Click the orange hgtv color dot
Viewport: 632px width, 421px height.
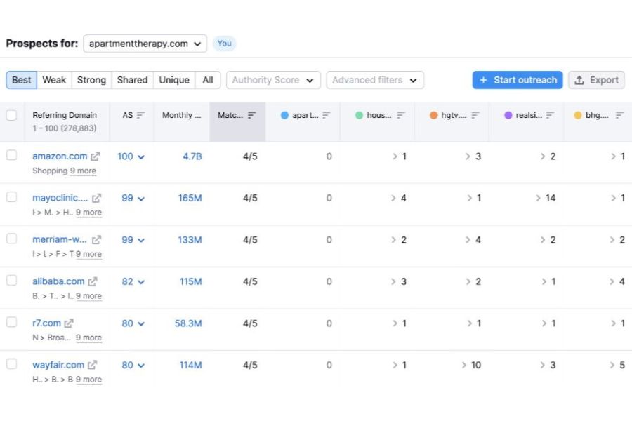434,115
